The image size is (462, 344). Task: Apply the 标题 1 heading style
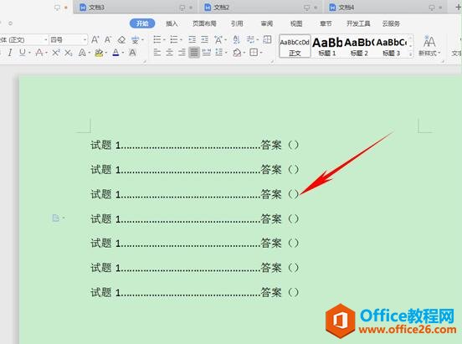[x=327, y=46]
